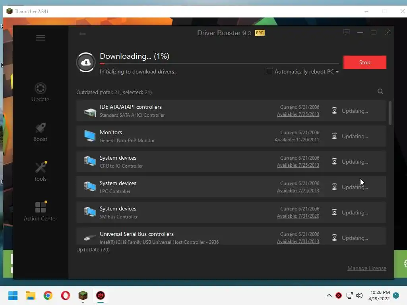407x305 pixels.
Task: Click the Monitors device icon
Action: point(90,136)
